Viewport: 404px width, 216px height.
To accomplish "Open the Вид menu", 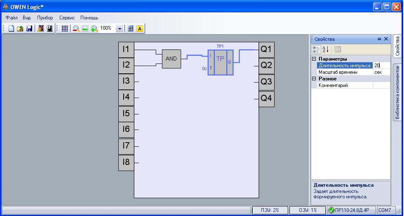I will (26, 18).
